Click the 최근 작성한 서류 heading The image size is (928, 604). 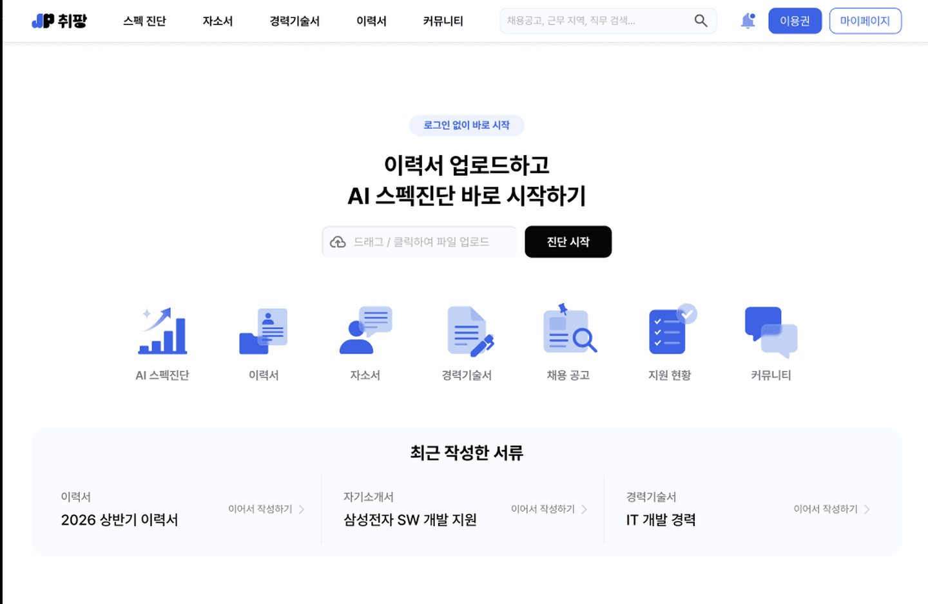click(x=467, y=453)
